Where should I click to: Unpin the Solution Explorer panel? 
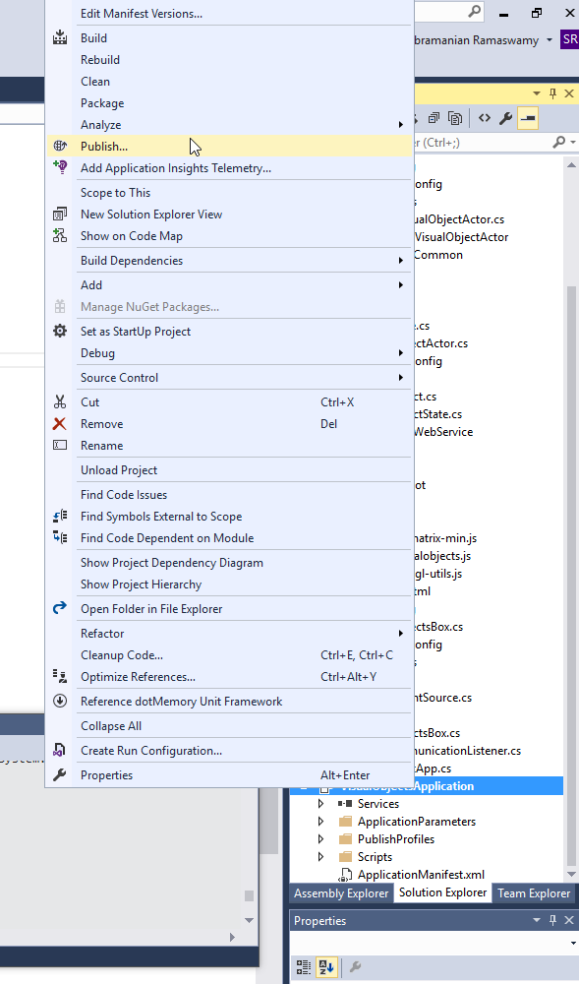pyautogui.click(x=551, y=92)
